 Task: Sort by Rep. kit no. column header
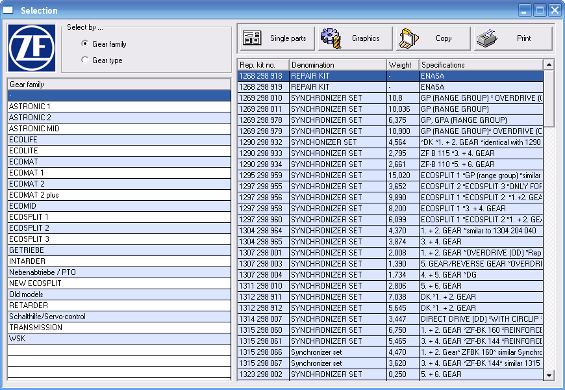pyautogui.click(x=263, y=65)
